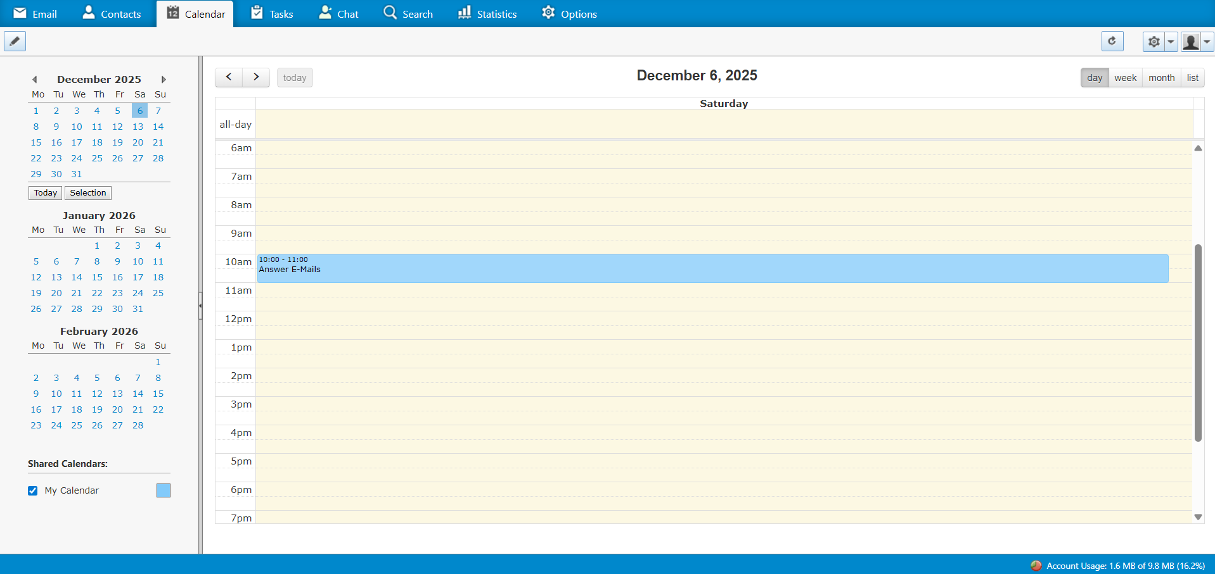Expand dropdown arrow next to user avatar

click(x=1207, y=42)
